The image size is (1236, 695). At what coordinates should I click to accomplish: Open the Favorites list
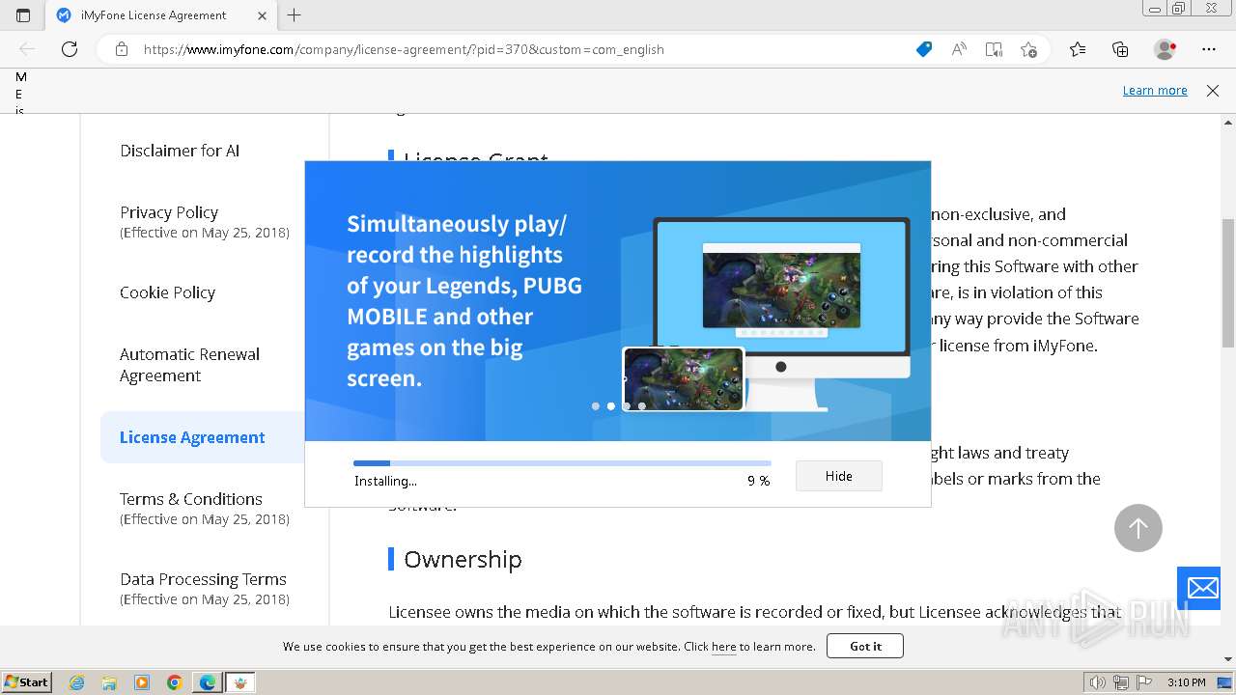(x=1078, y=49)
